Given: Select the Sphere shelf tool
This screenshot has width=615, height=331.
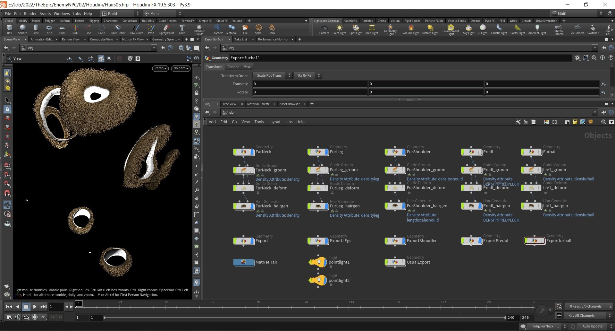Looking at the screenshot, I should 22,30.
